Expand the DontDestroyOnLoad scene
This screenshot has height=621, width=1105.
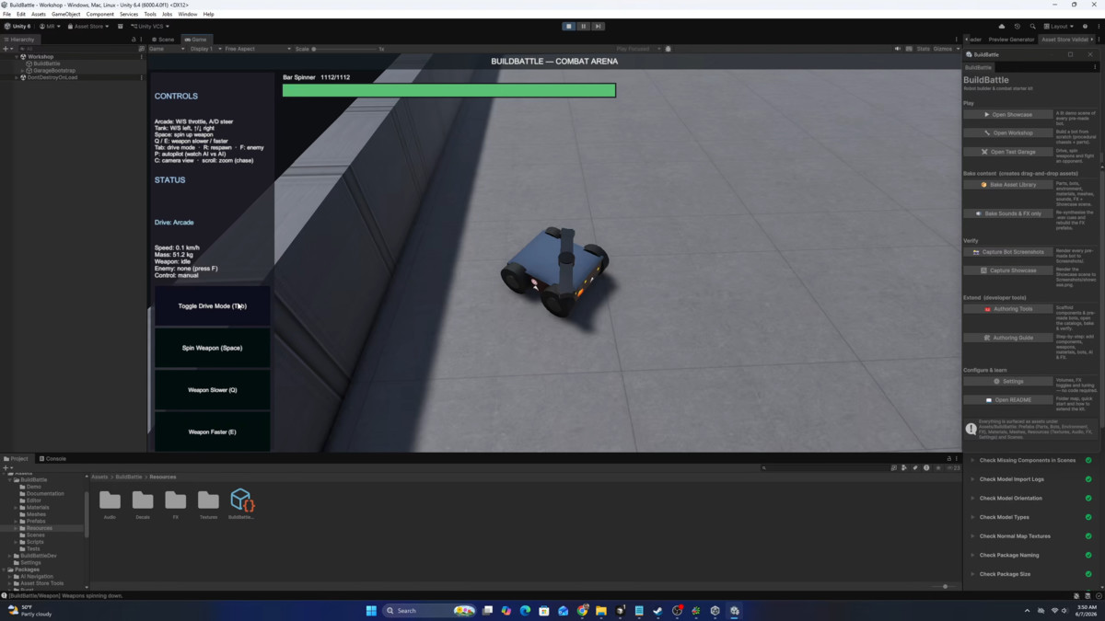[x=17, y=77]
